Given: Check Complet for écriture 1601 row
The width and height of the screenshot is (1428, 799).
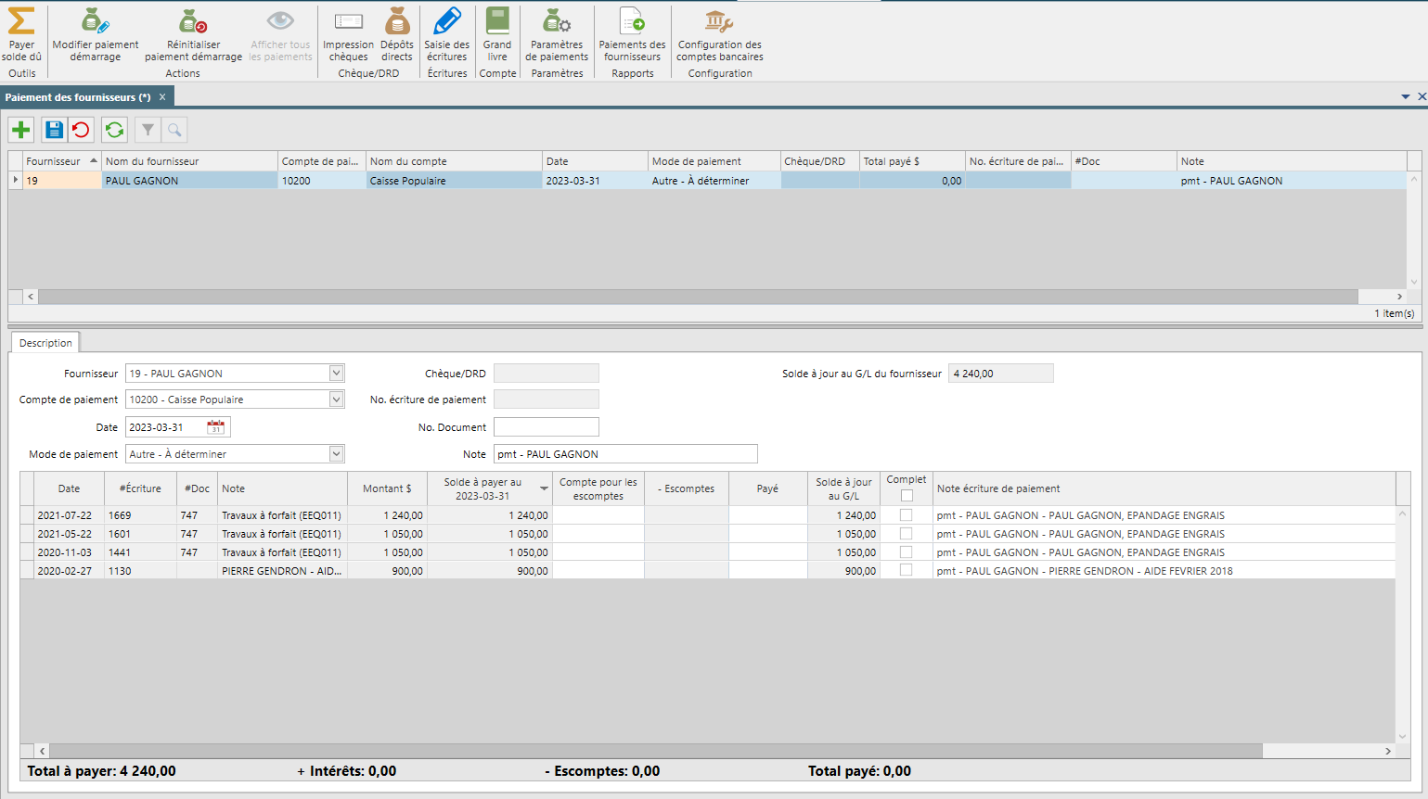Looking at the screenshot, I should (x=906, y=534).
